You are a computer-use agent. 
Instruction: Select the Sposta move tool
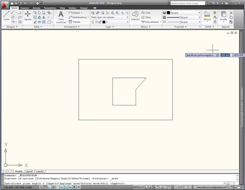click(28, 16)
